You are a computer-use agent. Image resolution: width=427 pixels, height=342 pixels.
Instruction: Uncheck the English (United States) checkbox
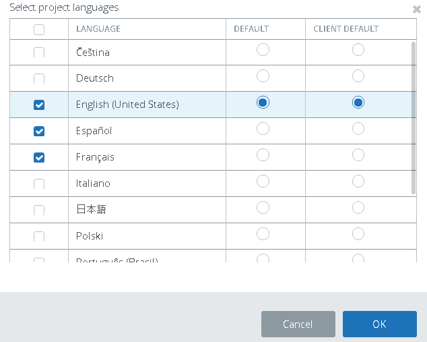(39, 105)
